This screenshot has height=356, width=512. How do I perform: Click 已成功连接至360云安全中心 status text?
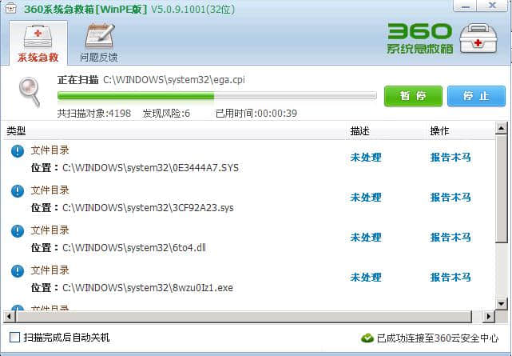pos(438,338)
